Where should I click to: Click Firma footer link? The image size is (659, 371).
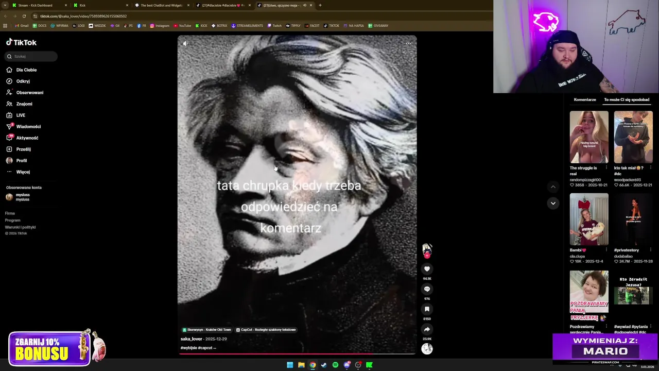click(10, 213)
